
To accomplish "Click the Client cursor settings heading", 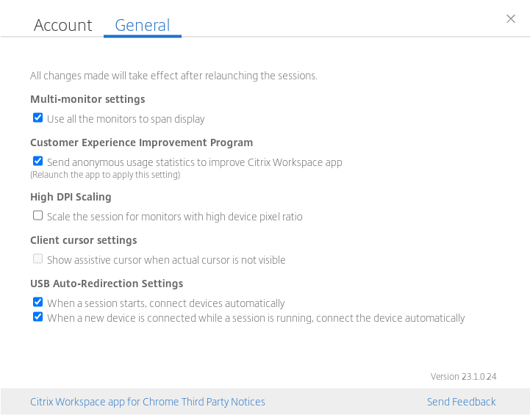I will coord(83,240).
